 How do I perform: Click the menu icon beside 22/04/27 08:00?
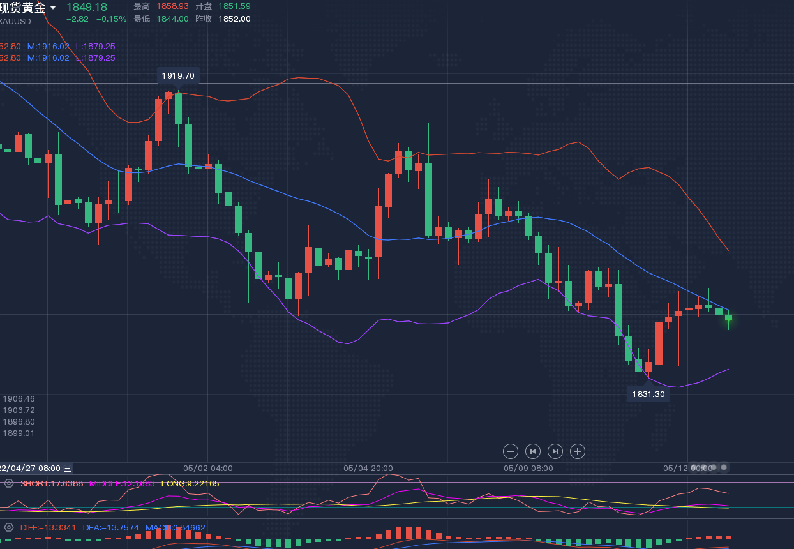tap(68, 468)
